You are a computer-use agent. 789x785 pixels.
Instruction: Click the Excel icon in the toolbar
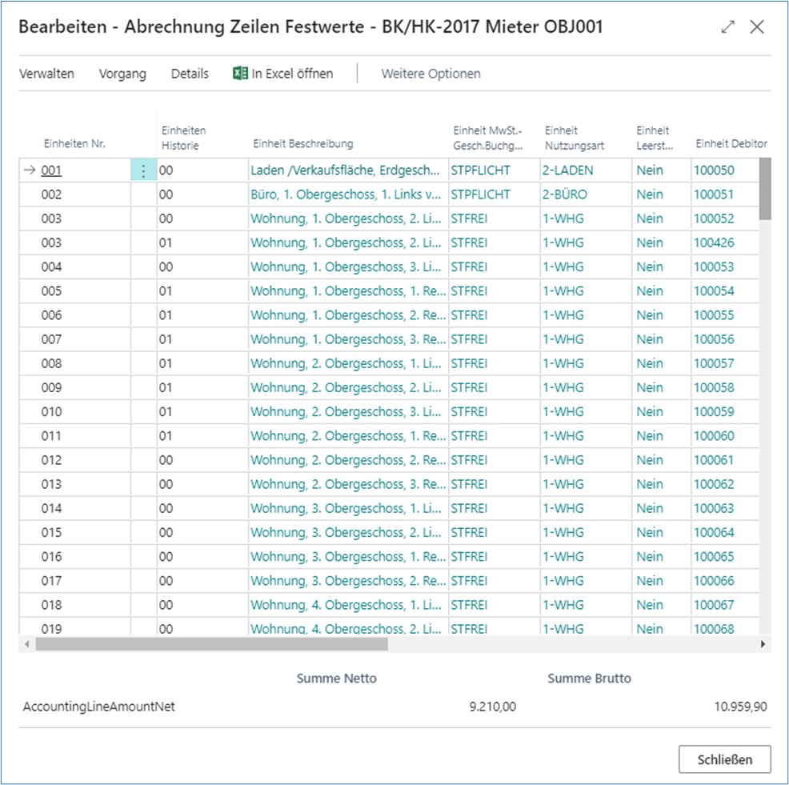(x=240, y=74)
